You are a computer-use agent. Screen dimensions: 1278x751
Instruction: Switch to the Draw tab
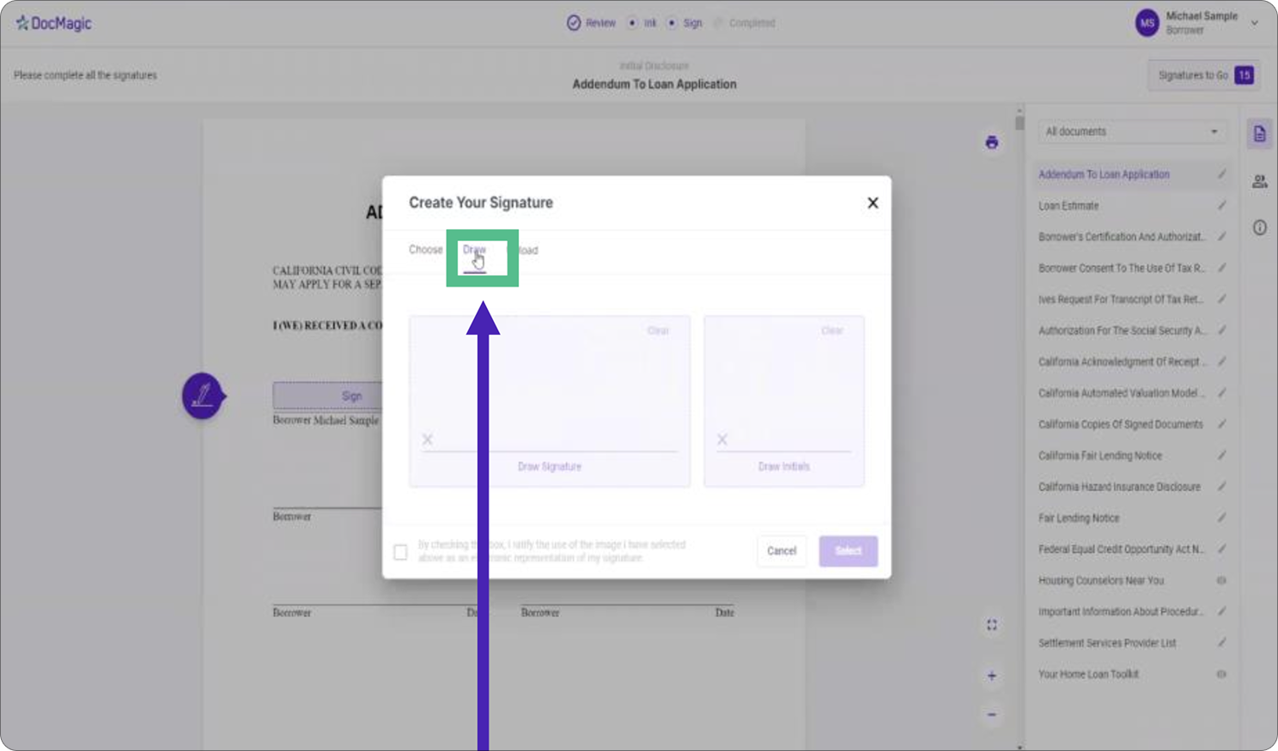(474, 251)
